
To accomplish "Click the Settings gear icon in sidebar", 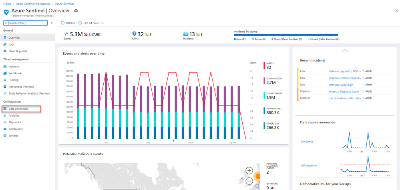I will point(5,136).
